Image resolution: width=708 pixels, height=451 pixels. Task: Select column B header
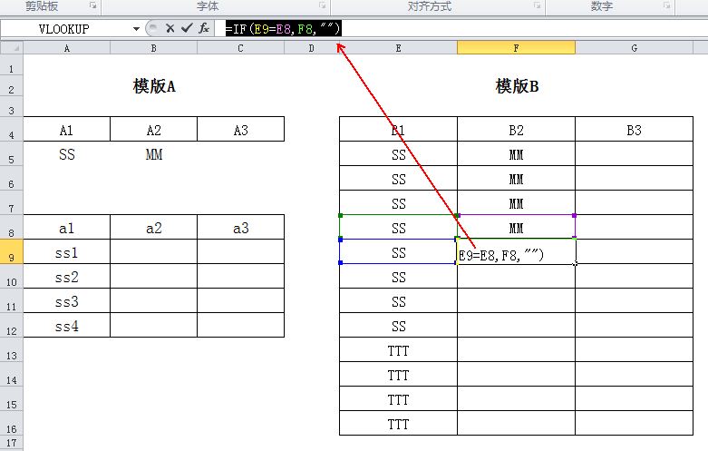(153, 48)
